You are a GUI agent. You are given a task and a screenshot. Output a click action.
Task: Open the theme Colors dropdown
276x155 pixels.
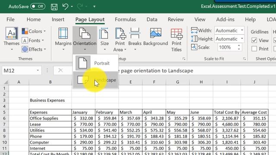point(34,31)
